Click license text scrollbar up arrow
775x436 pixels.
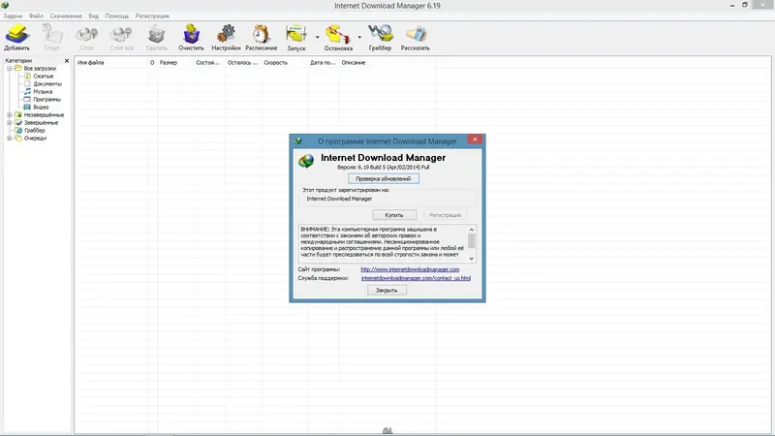pyautogui.click(x=472, y=230)
